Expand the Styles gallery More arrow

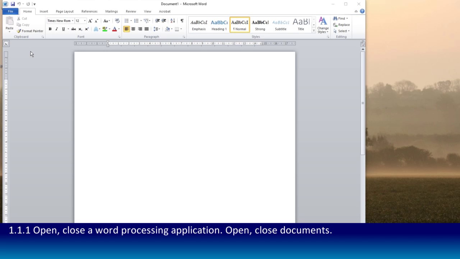(x=314, y=31)
